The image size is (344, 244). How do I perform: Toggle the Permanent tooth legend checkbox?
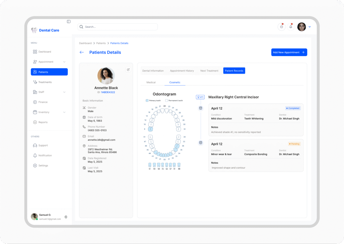pos(167,101)
